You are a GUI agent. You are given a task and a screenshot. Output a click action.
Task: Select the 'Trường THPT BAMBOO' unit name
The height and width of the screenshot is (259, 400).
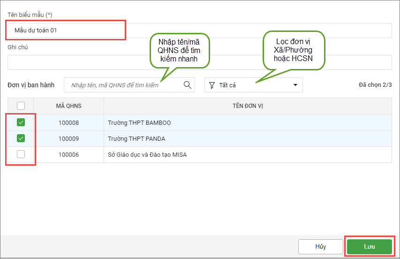139,123
